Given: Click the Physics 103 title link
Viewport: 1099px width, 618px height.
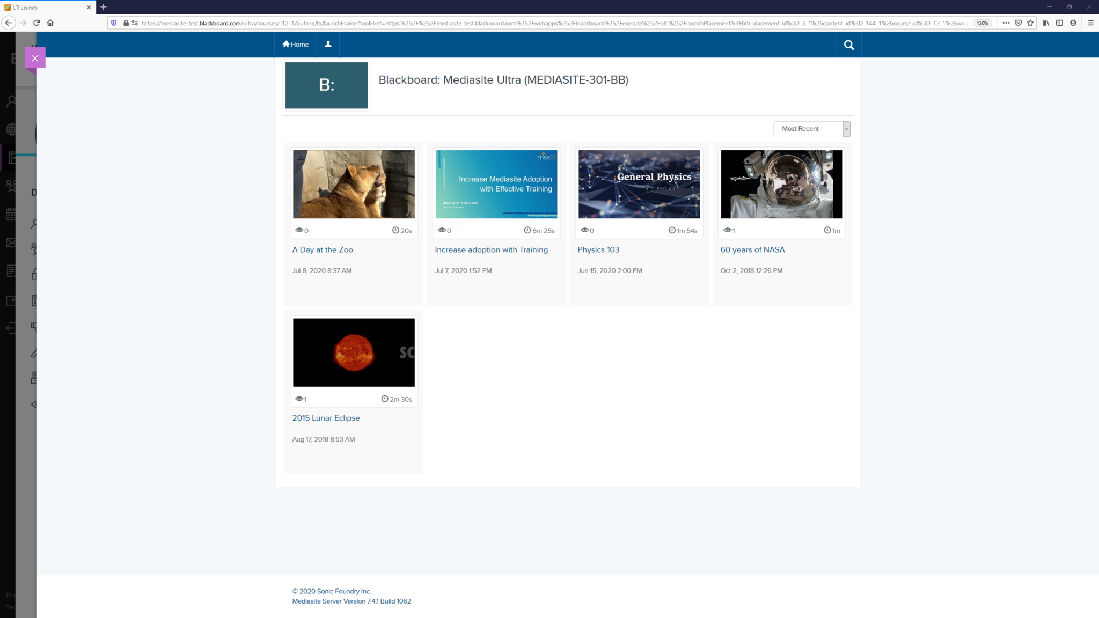Looking at the screenshot, I should click(x=598, y=250).
